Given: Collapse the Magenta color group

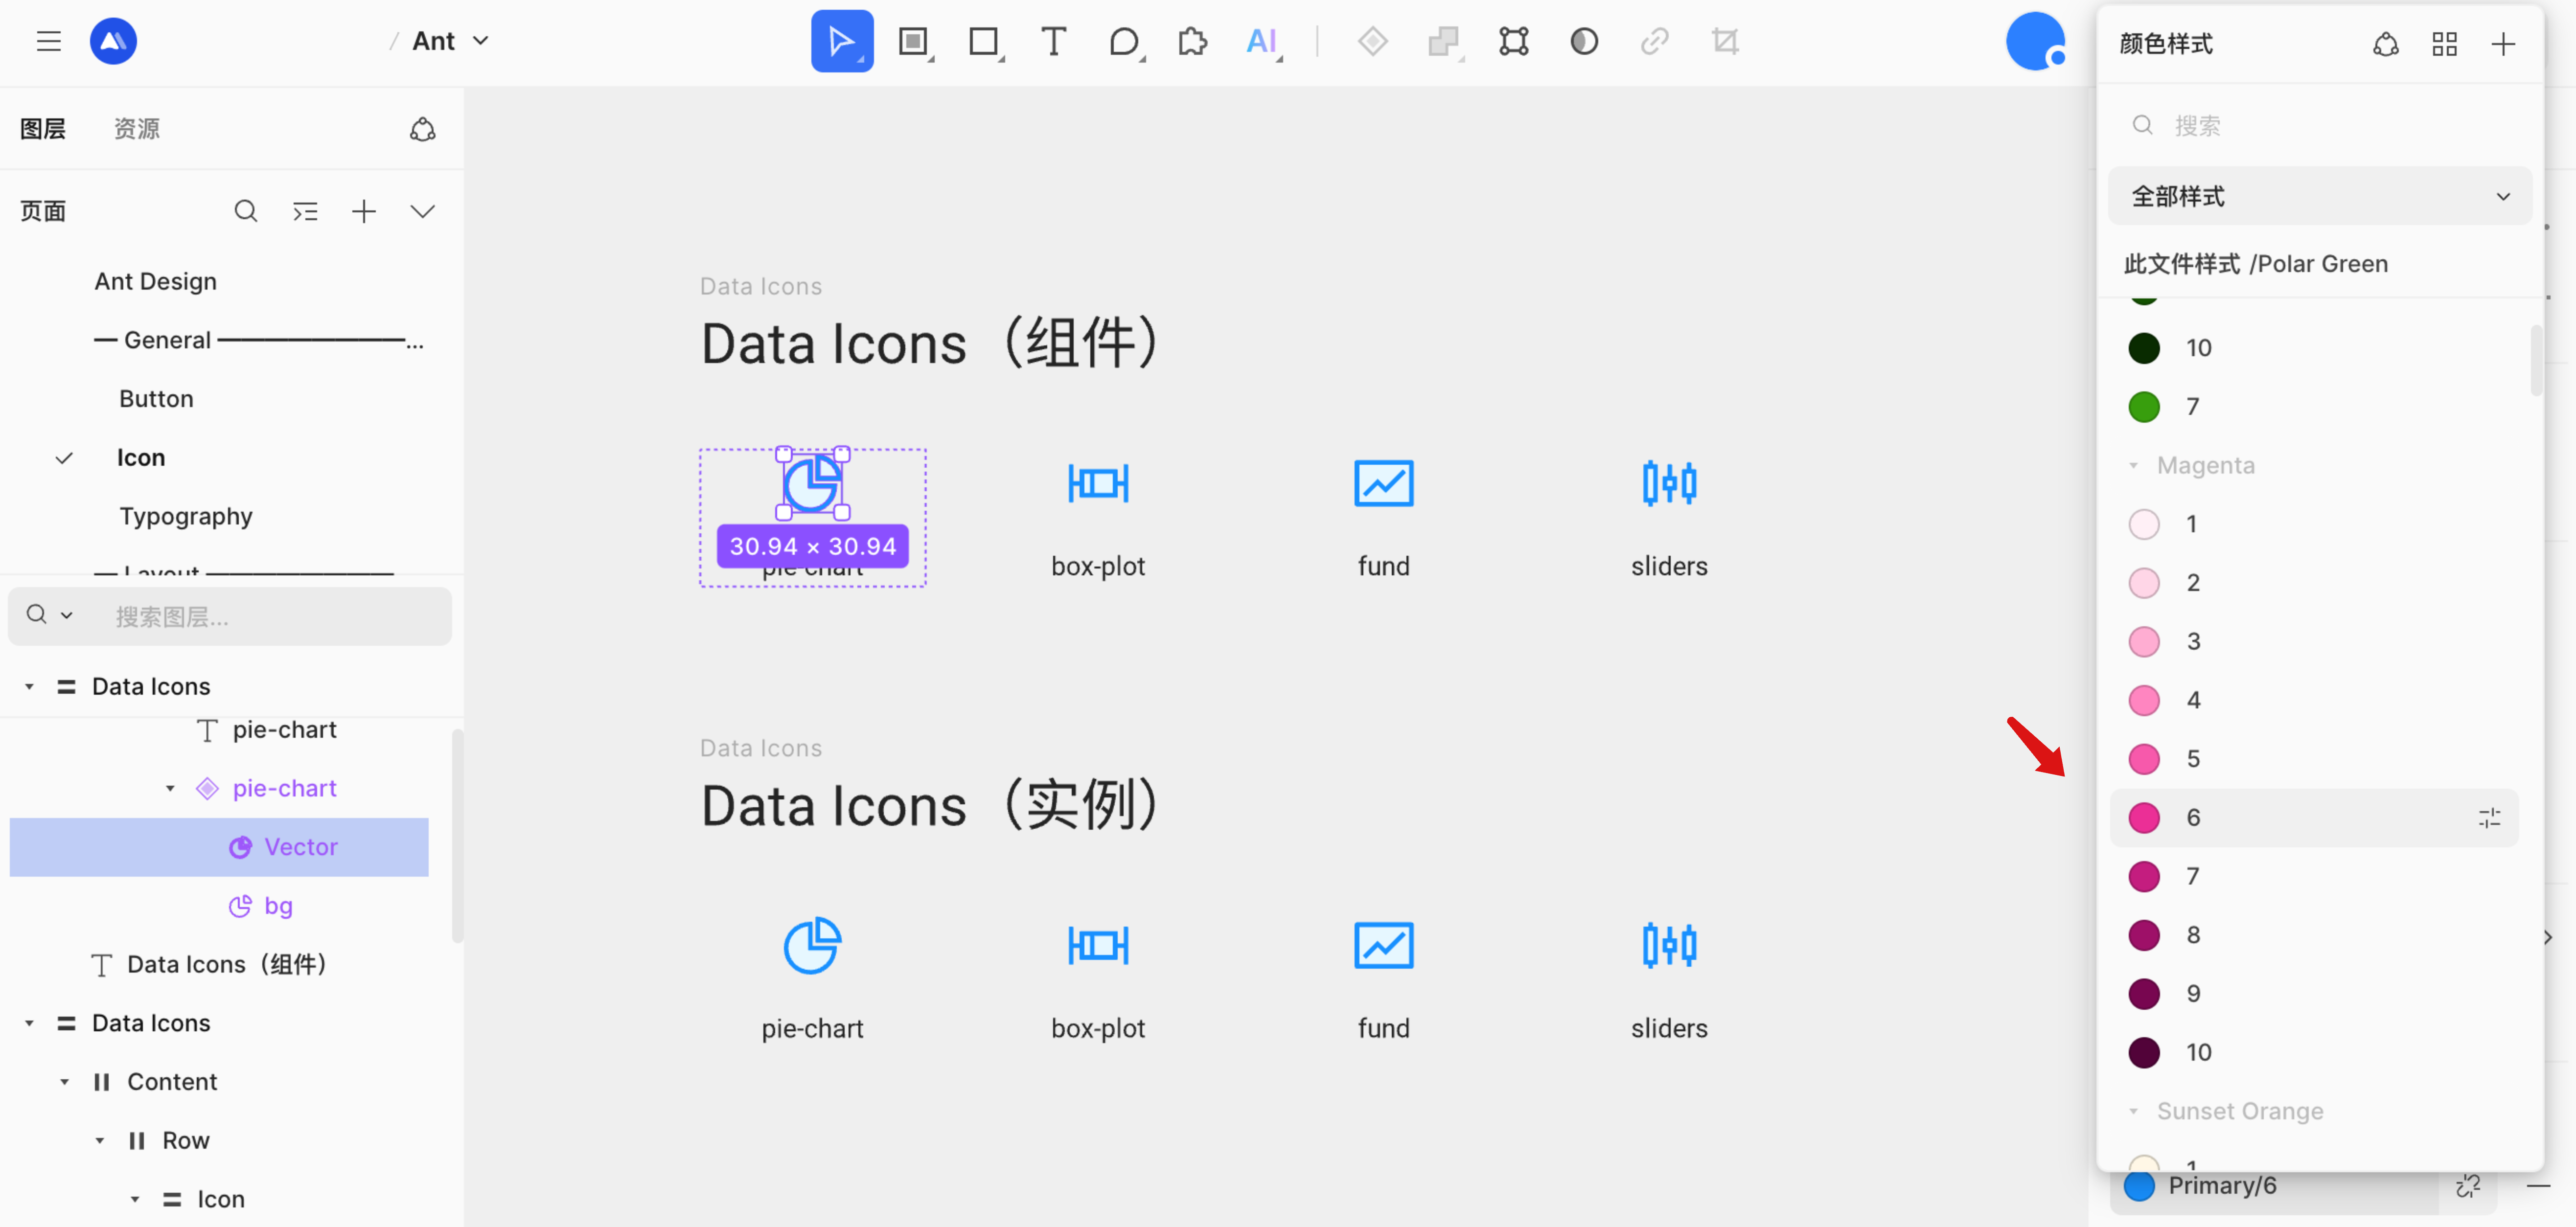Looking at the screenshot, I should coord(2134,466).
